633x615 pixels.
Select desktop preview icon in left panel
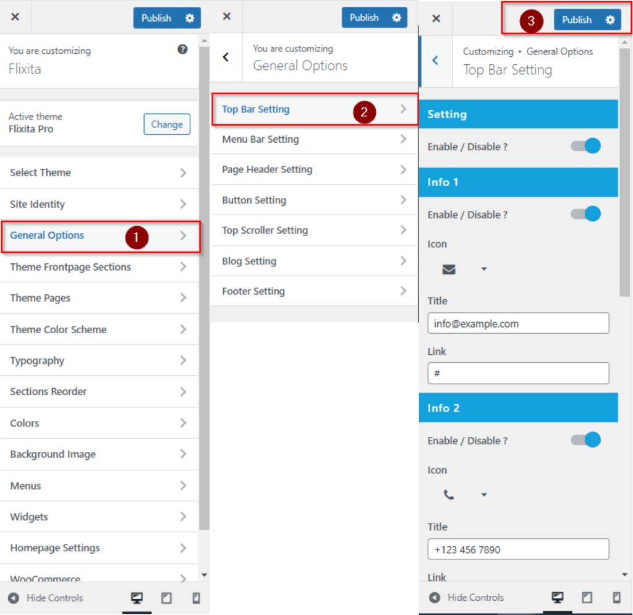click(x=137, y=598)
